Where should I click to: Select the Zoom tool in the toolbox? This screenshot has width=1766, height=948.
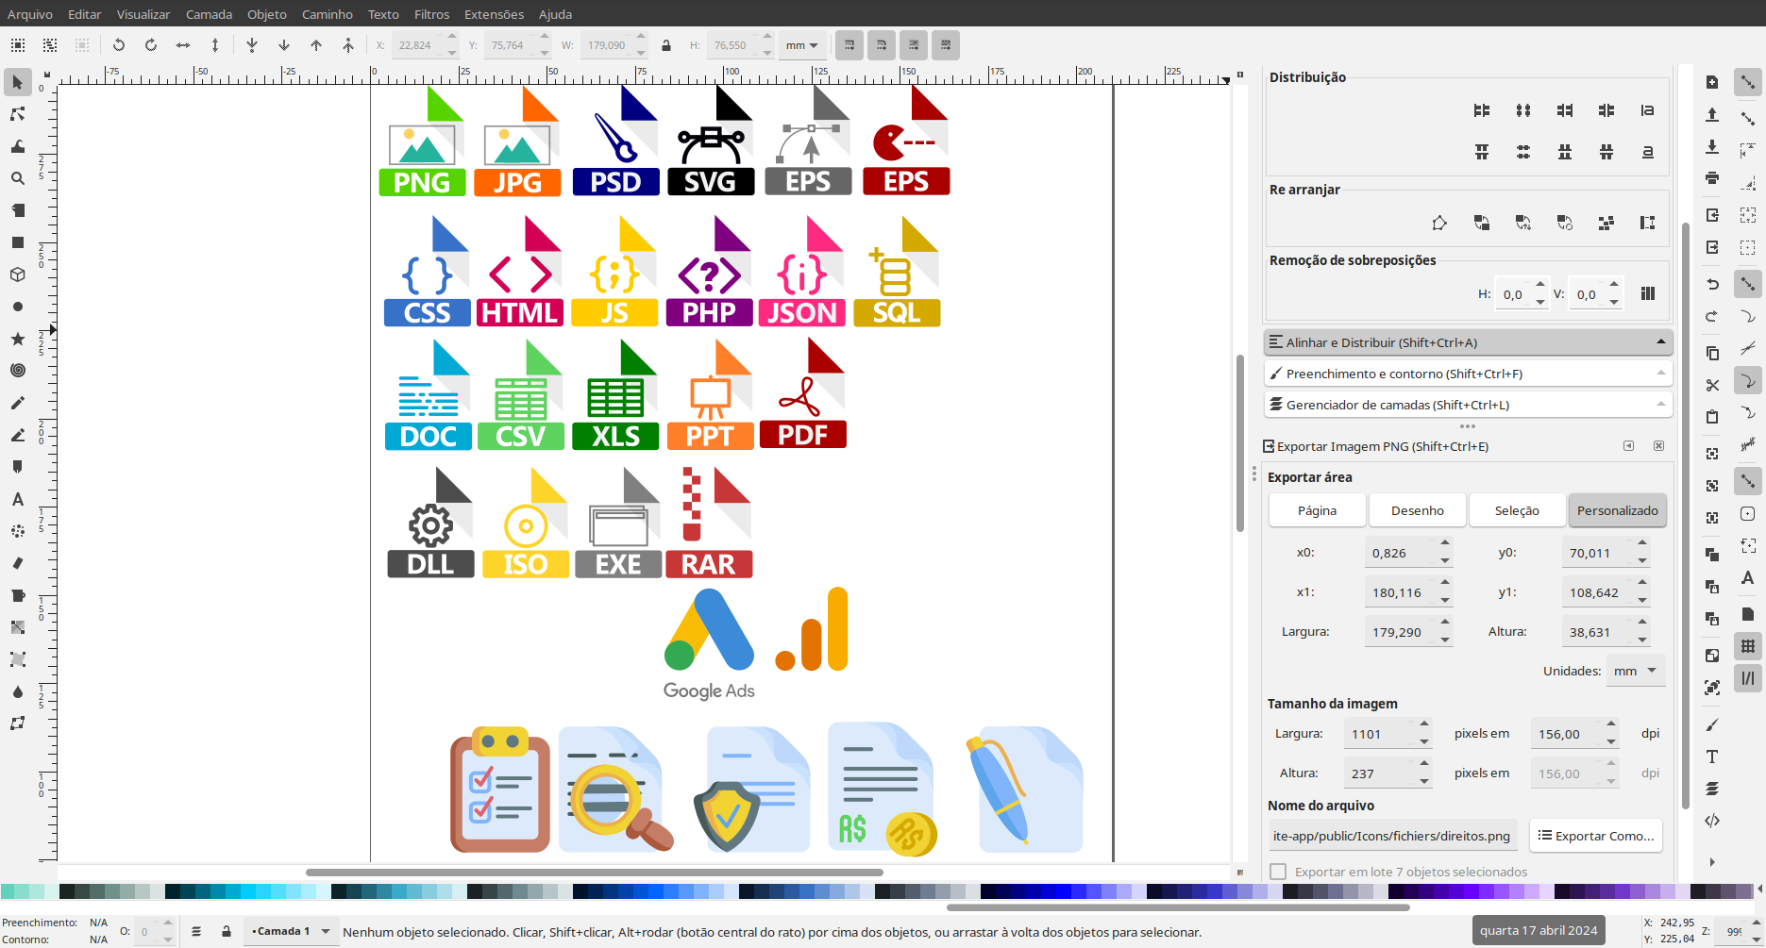tap(17, 178)
